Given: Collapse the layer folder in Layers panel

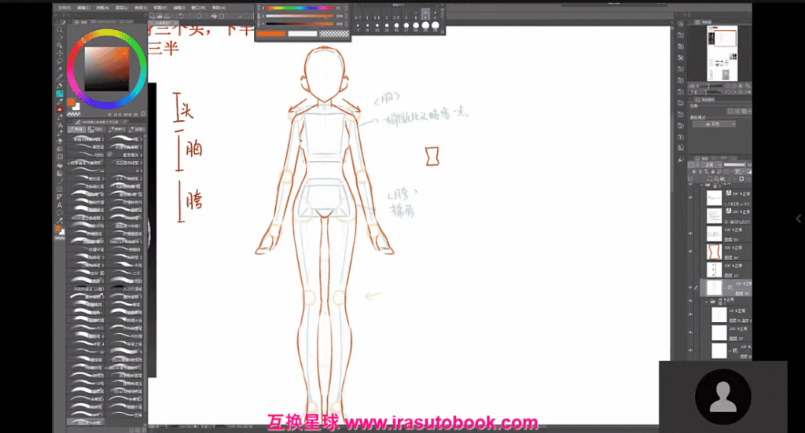Looking at the screenshot, I should pyautogui.click(x=707, y=301).
